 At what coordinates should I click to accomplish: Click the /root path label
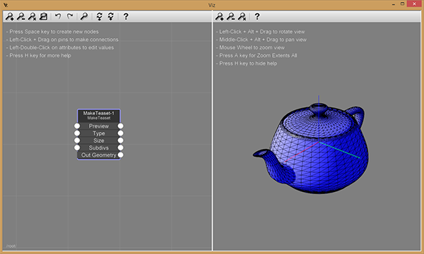pos(11,246)
